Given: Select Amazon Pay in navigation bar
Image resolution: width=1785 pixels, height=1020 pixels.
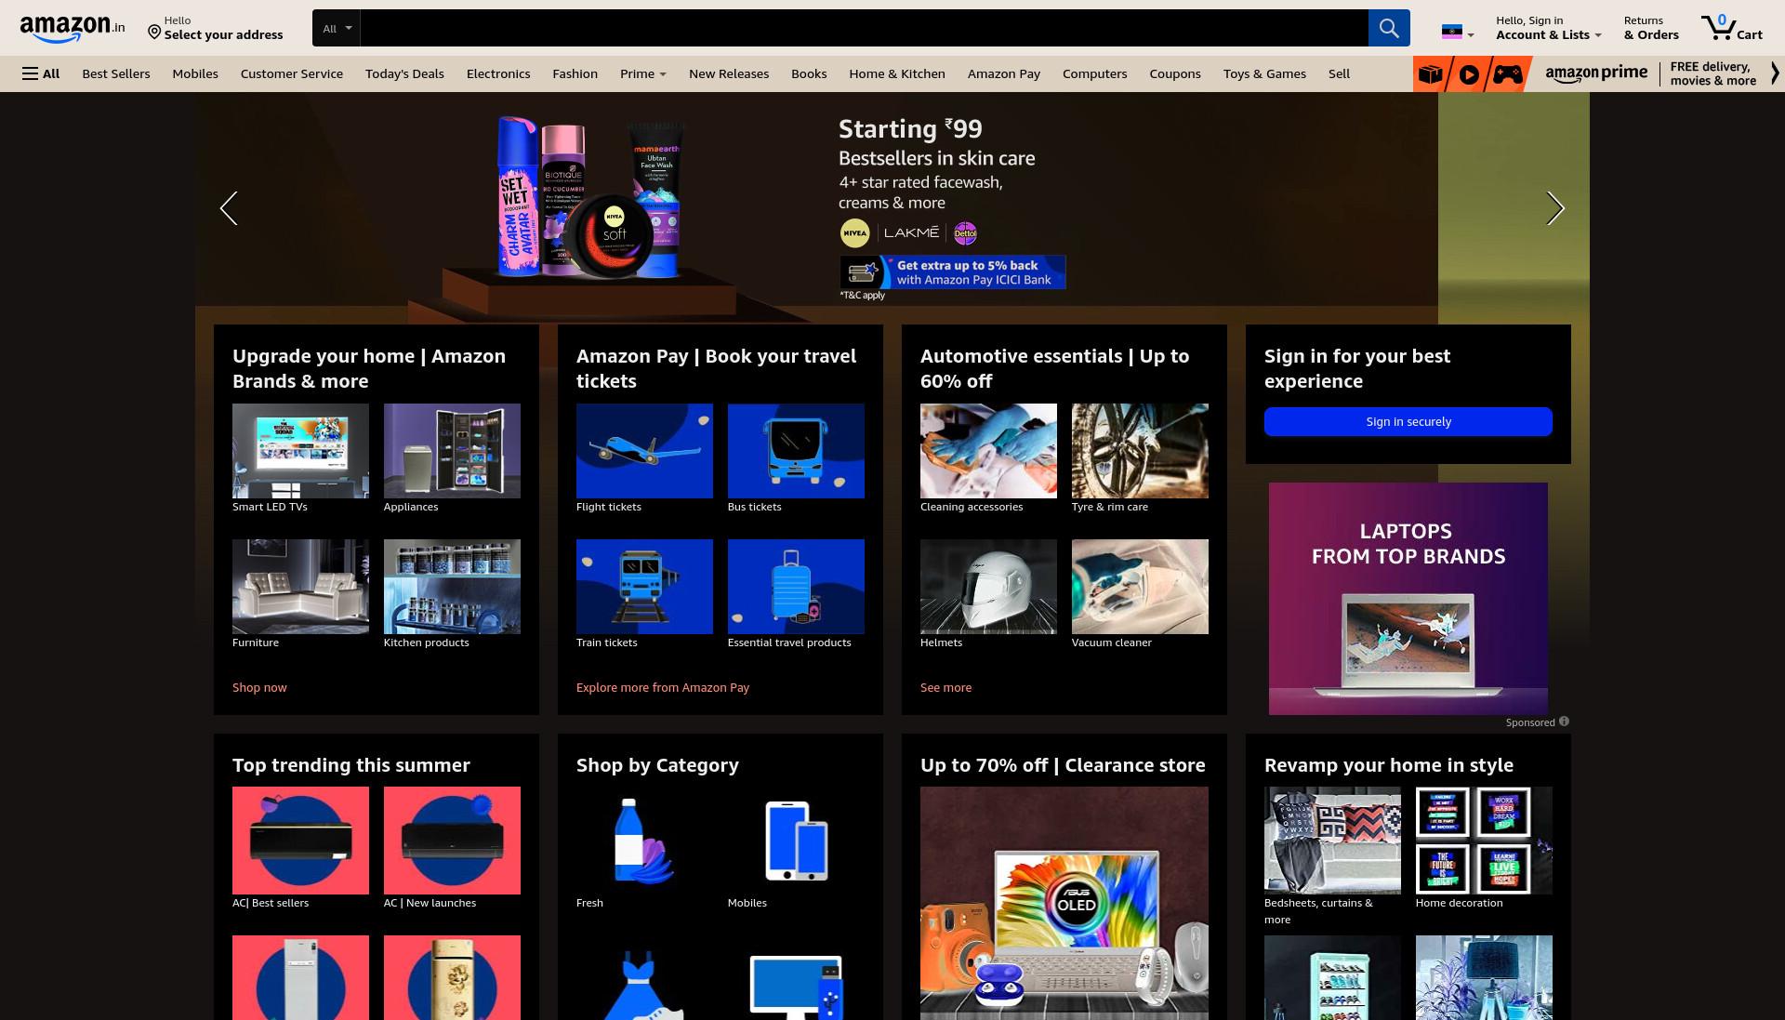Looking at the screenshot, I should pos(1003,73).
